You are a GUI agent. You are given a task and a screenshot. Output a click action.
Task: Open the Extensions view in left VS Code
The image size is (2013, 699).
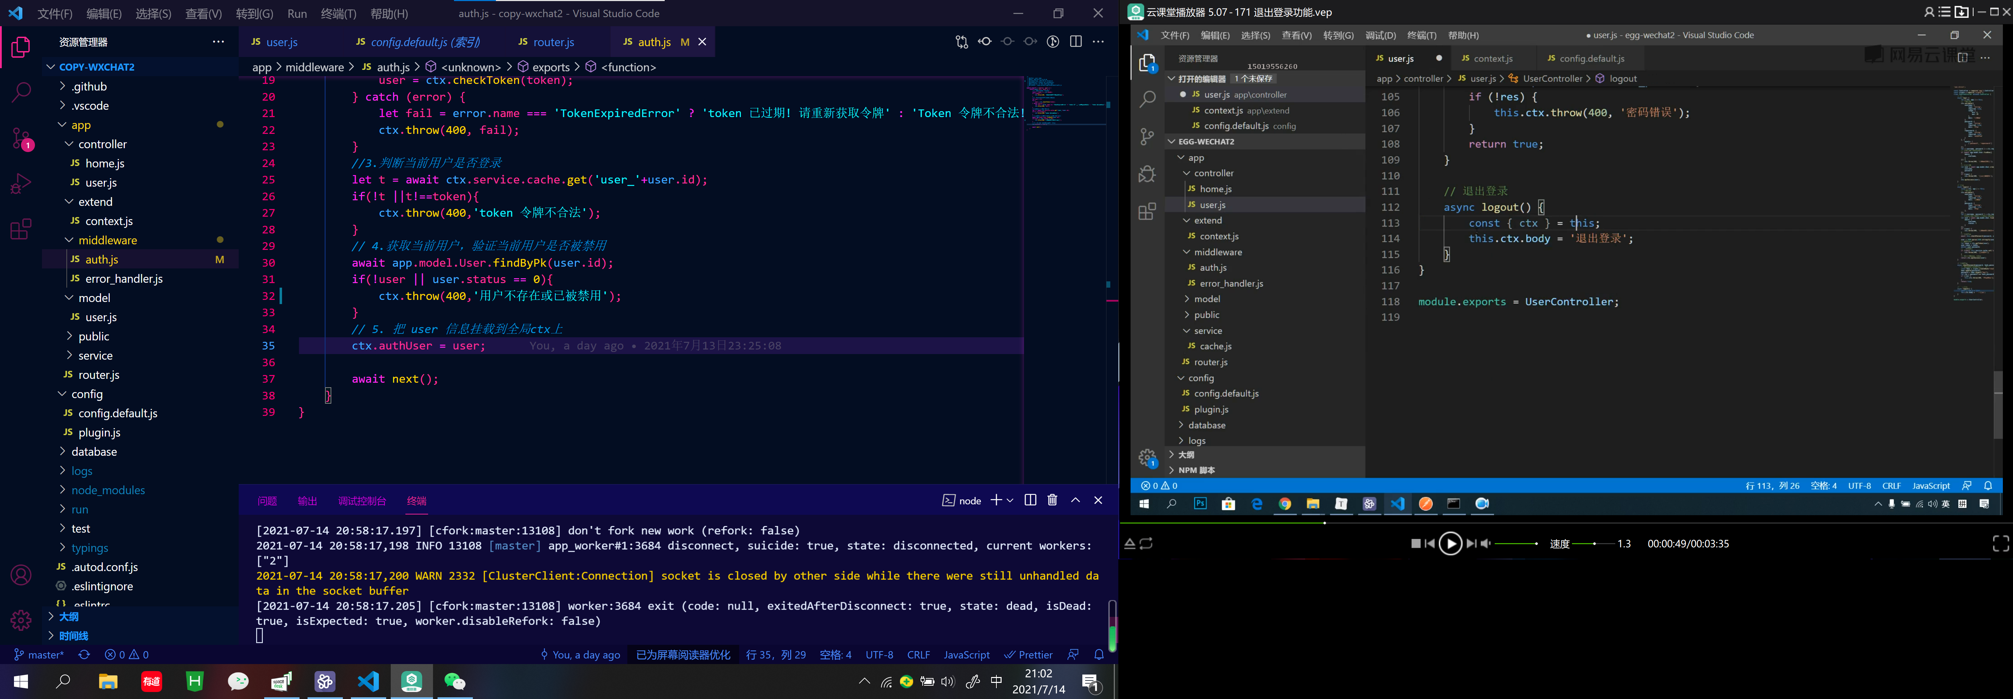click(x=21, y=229)
